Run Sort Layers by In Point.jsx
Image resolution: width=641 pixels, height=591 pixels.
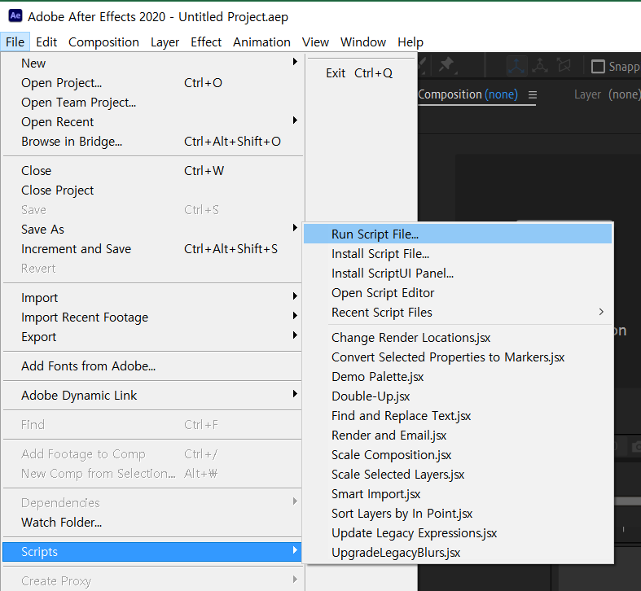[x=458, y=514]
